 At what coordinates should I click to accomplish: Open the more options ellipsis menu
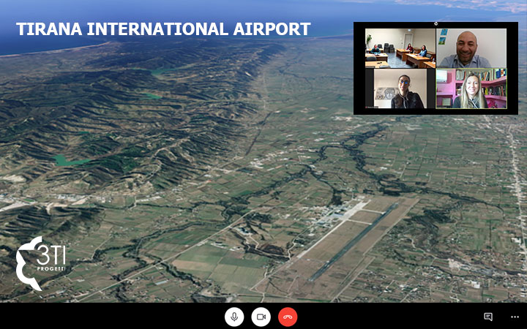point(515,317)
